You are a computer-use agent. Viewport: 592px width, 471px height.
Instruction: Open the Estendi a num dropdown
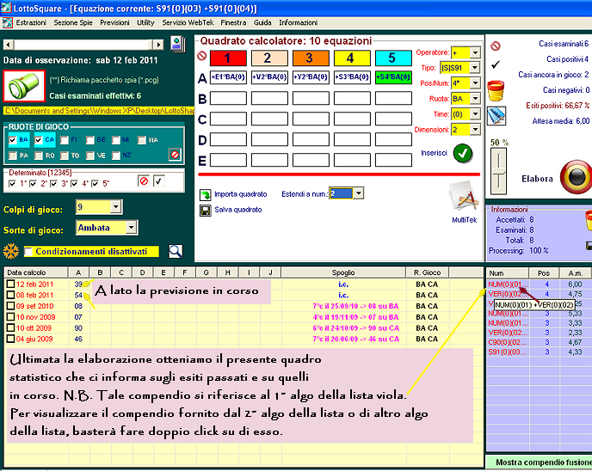[x=359, y=193]
